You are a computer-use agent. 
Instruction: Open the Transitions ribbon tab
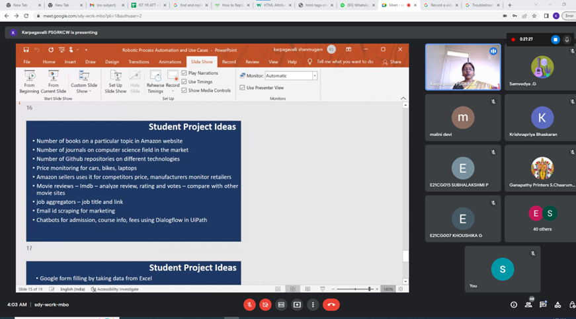click(x=139, y=61)
